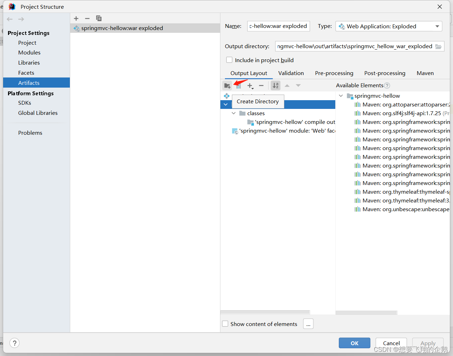
Task: Click the OK button
Action: pos(355,343)
